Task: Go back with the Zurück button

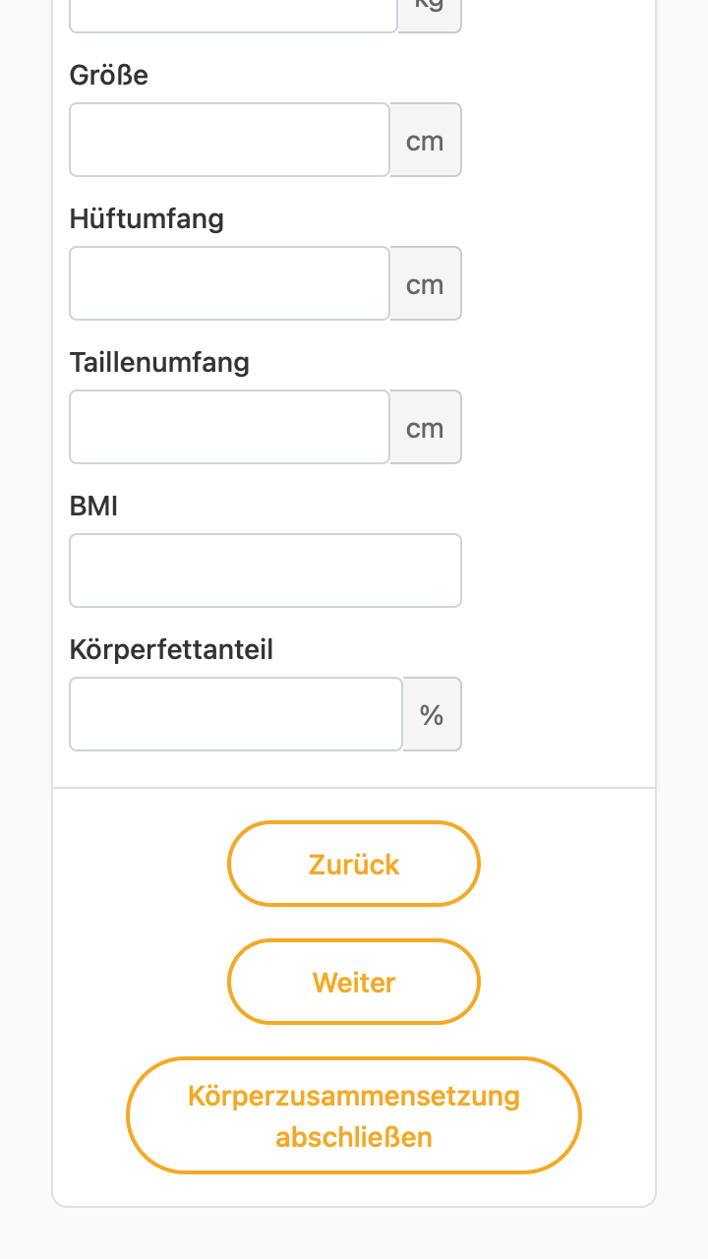Action: [x=354, y=864]
